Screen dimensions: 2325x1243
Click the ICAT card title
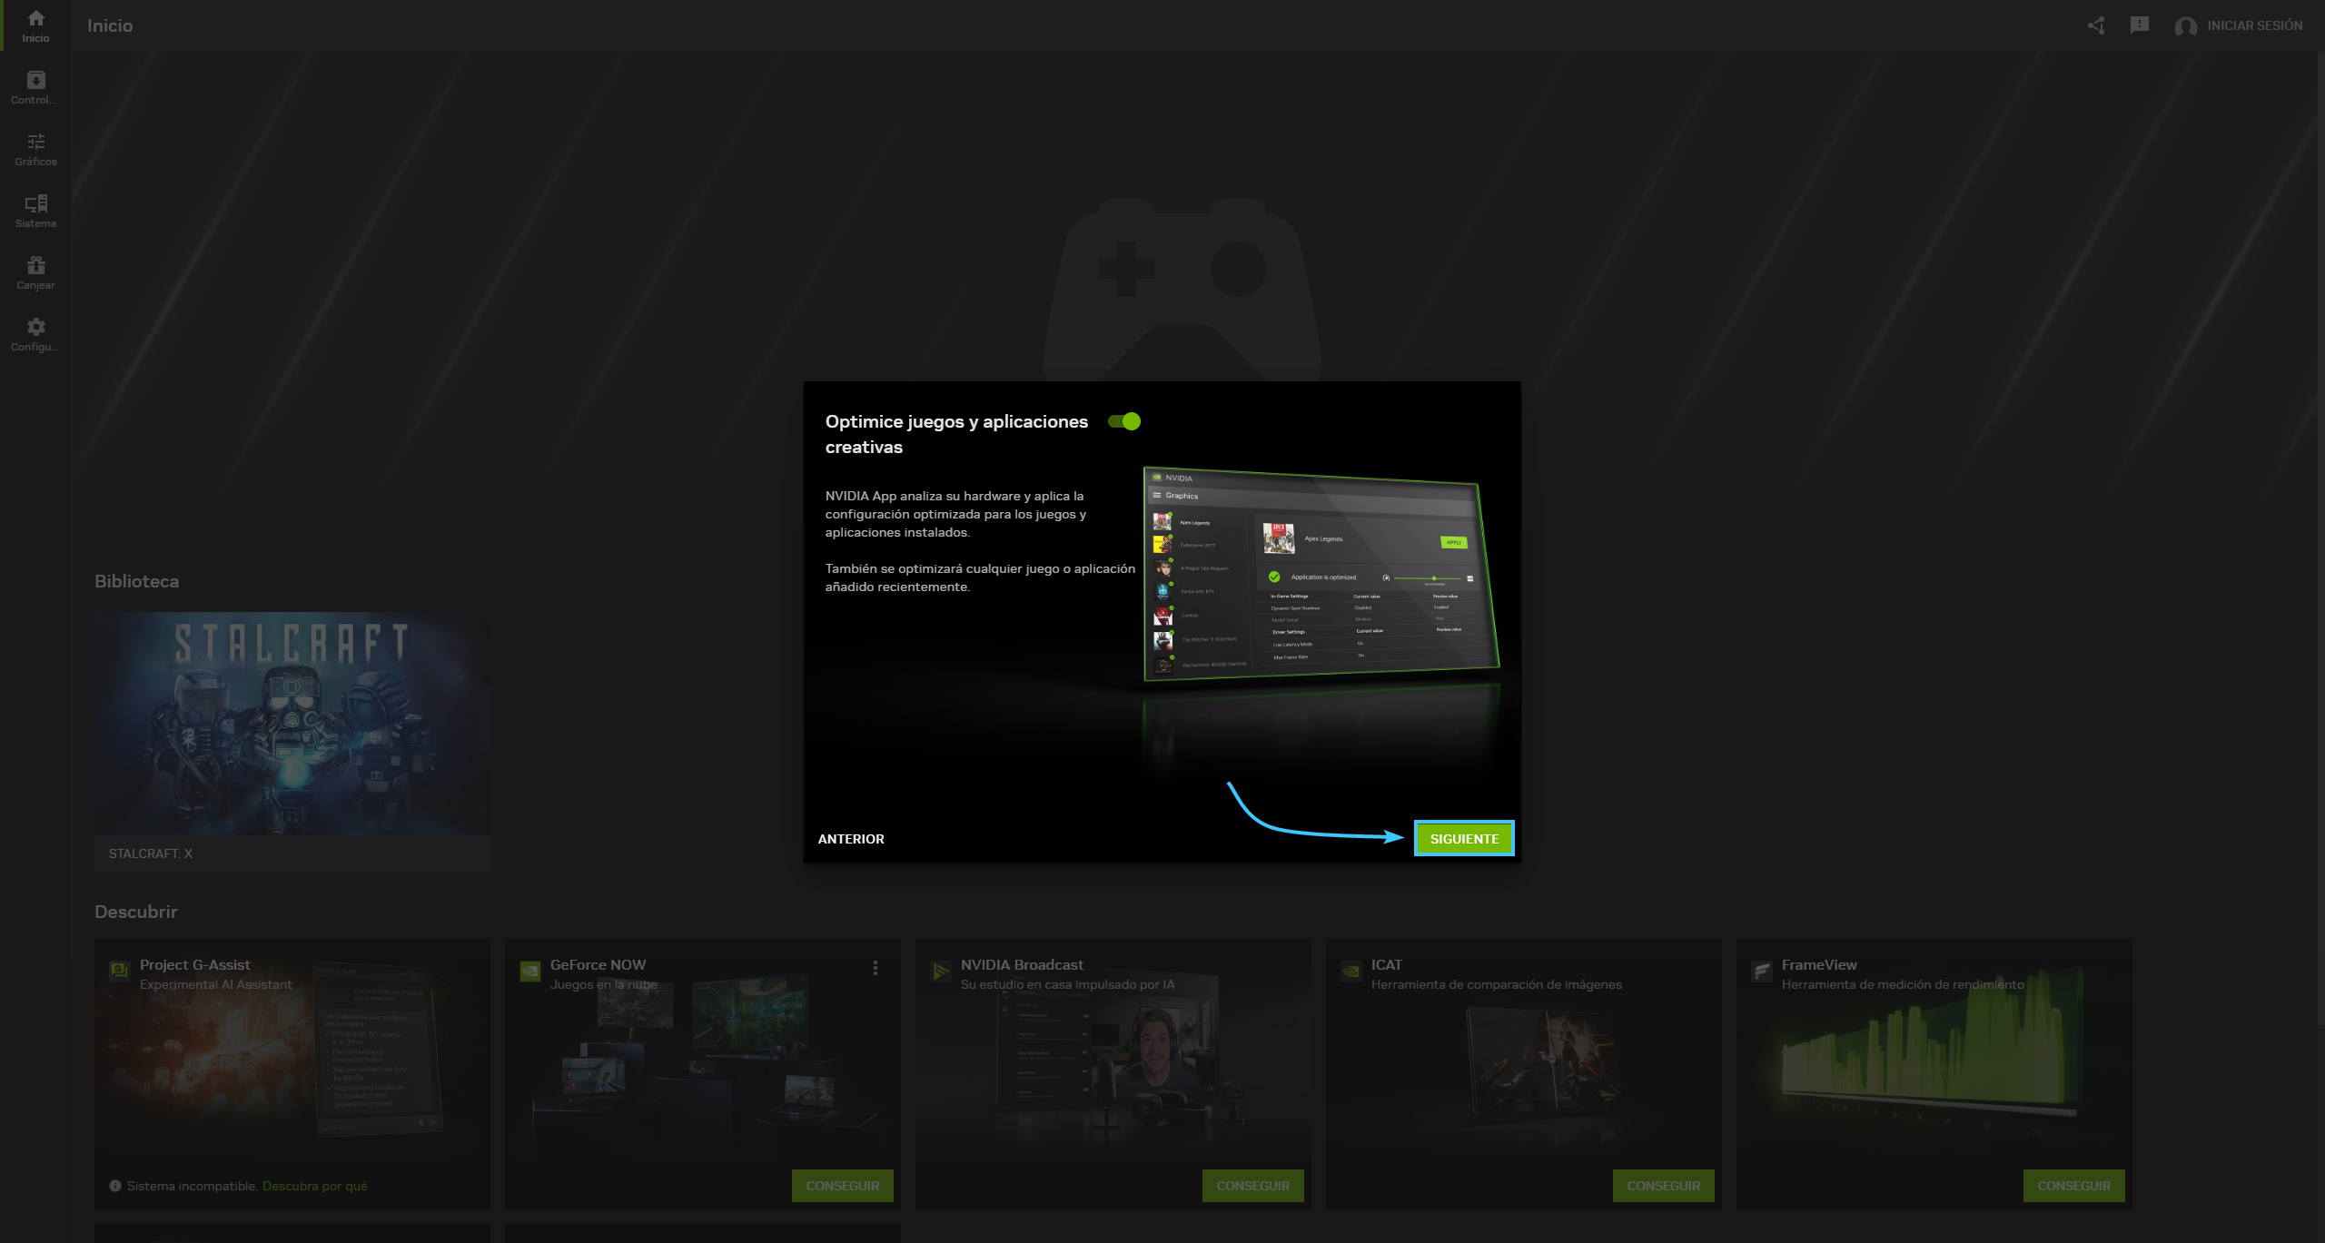click(x=1386, y=964)
